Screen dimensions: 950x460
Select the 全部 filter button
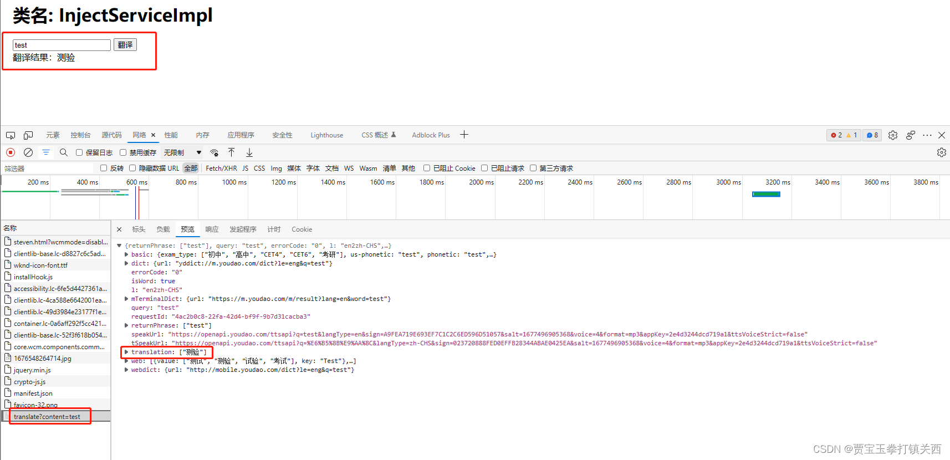[x=191, y=168]
